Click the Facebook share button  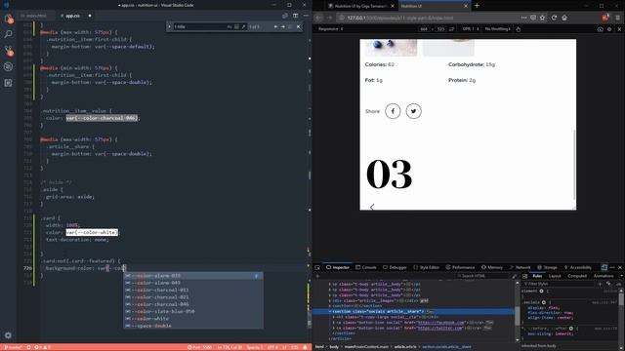pyautogui.click(x=393, y=111)
